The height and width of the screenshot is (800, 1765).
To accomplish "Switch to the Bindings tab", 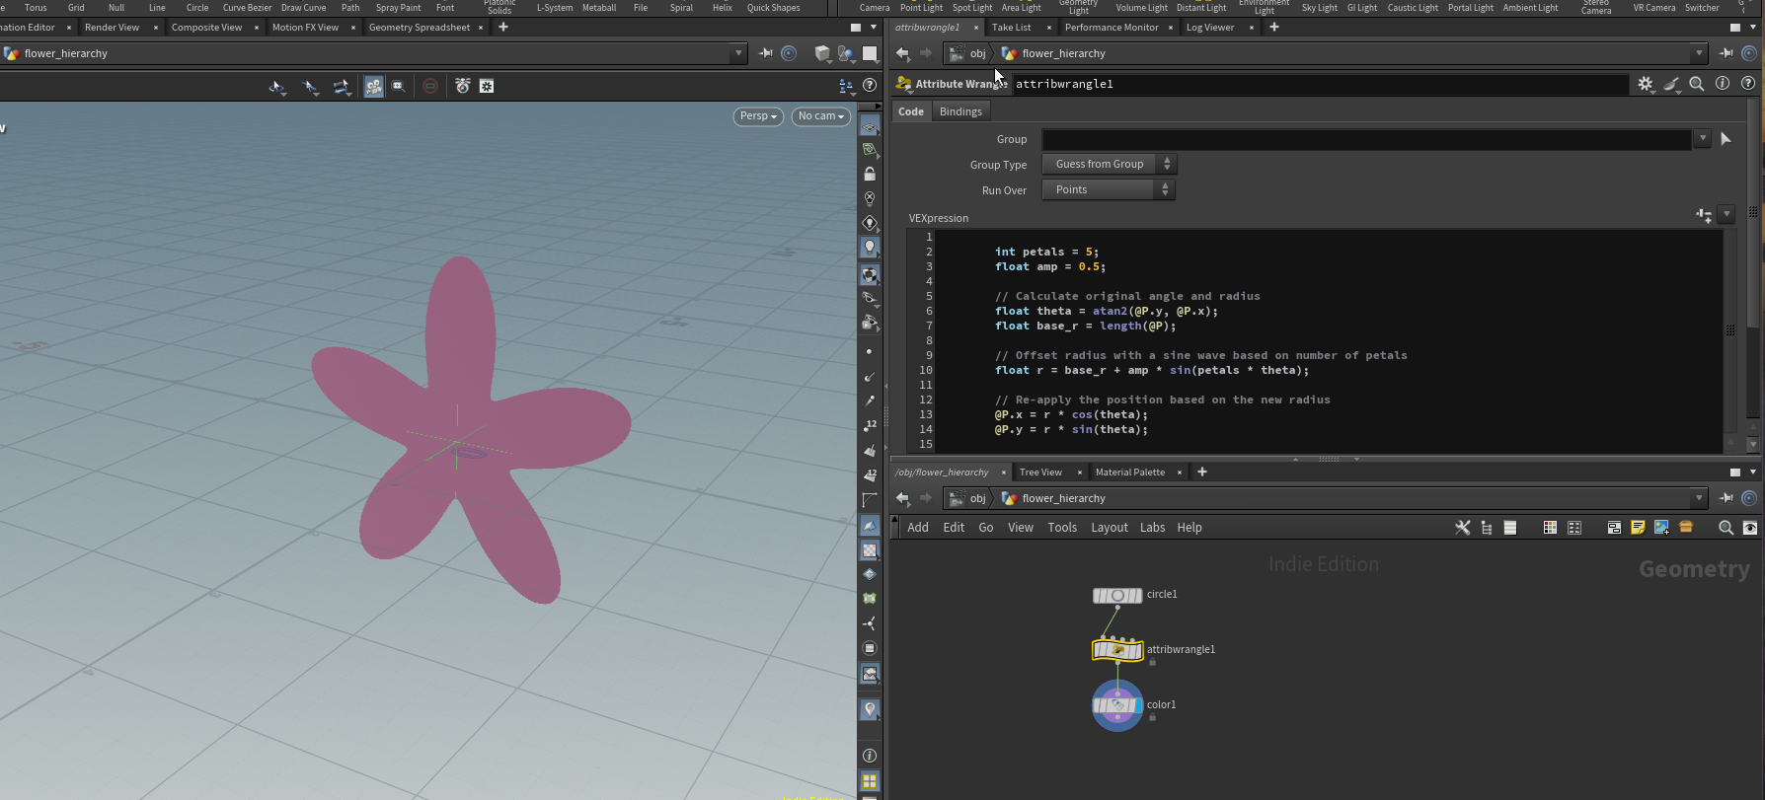I will (960, 111).
